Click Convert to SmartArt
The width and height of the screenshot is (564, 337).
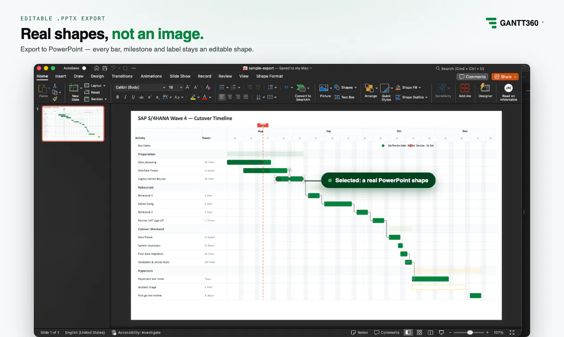(303, 92)
